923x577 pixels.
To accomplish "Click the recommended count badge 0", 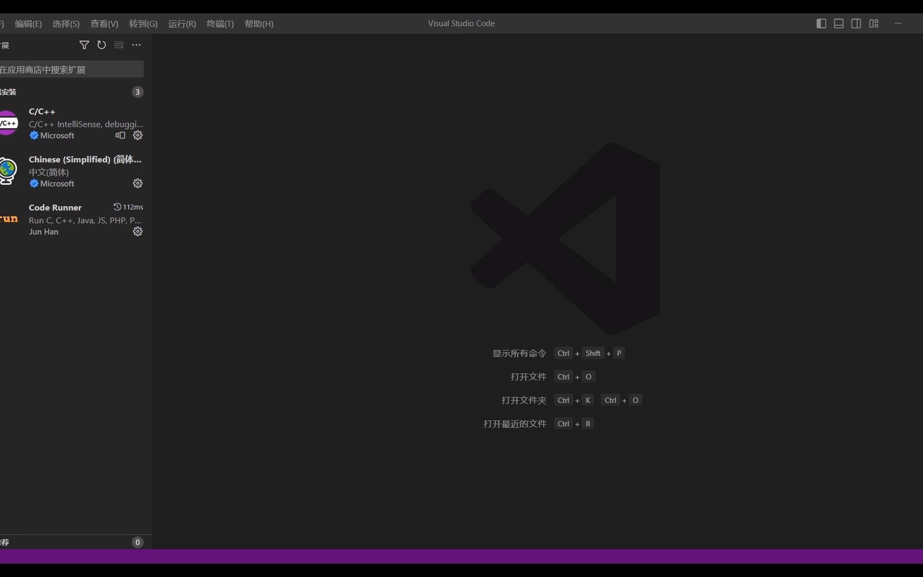I will pos(137,542).
